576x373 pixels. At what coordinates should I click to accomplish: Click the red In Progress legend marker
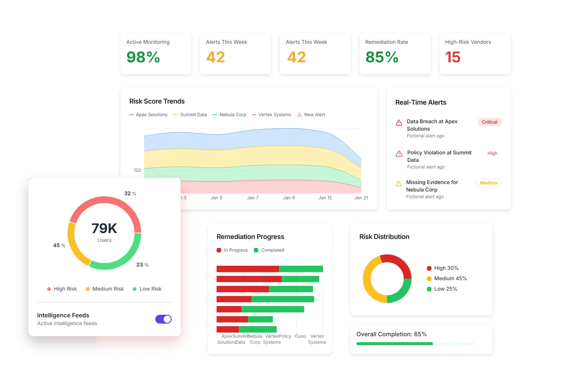pos(219,251)
